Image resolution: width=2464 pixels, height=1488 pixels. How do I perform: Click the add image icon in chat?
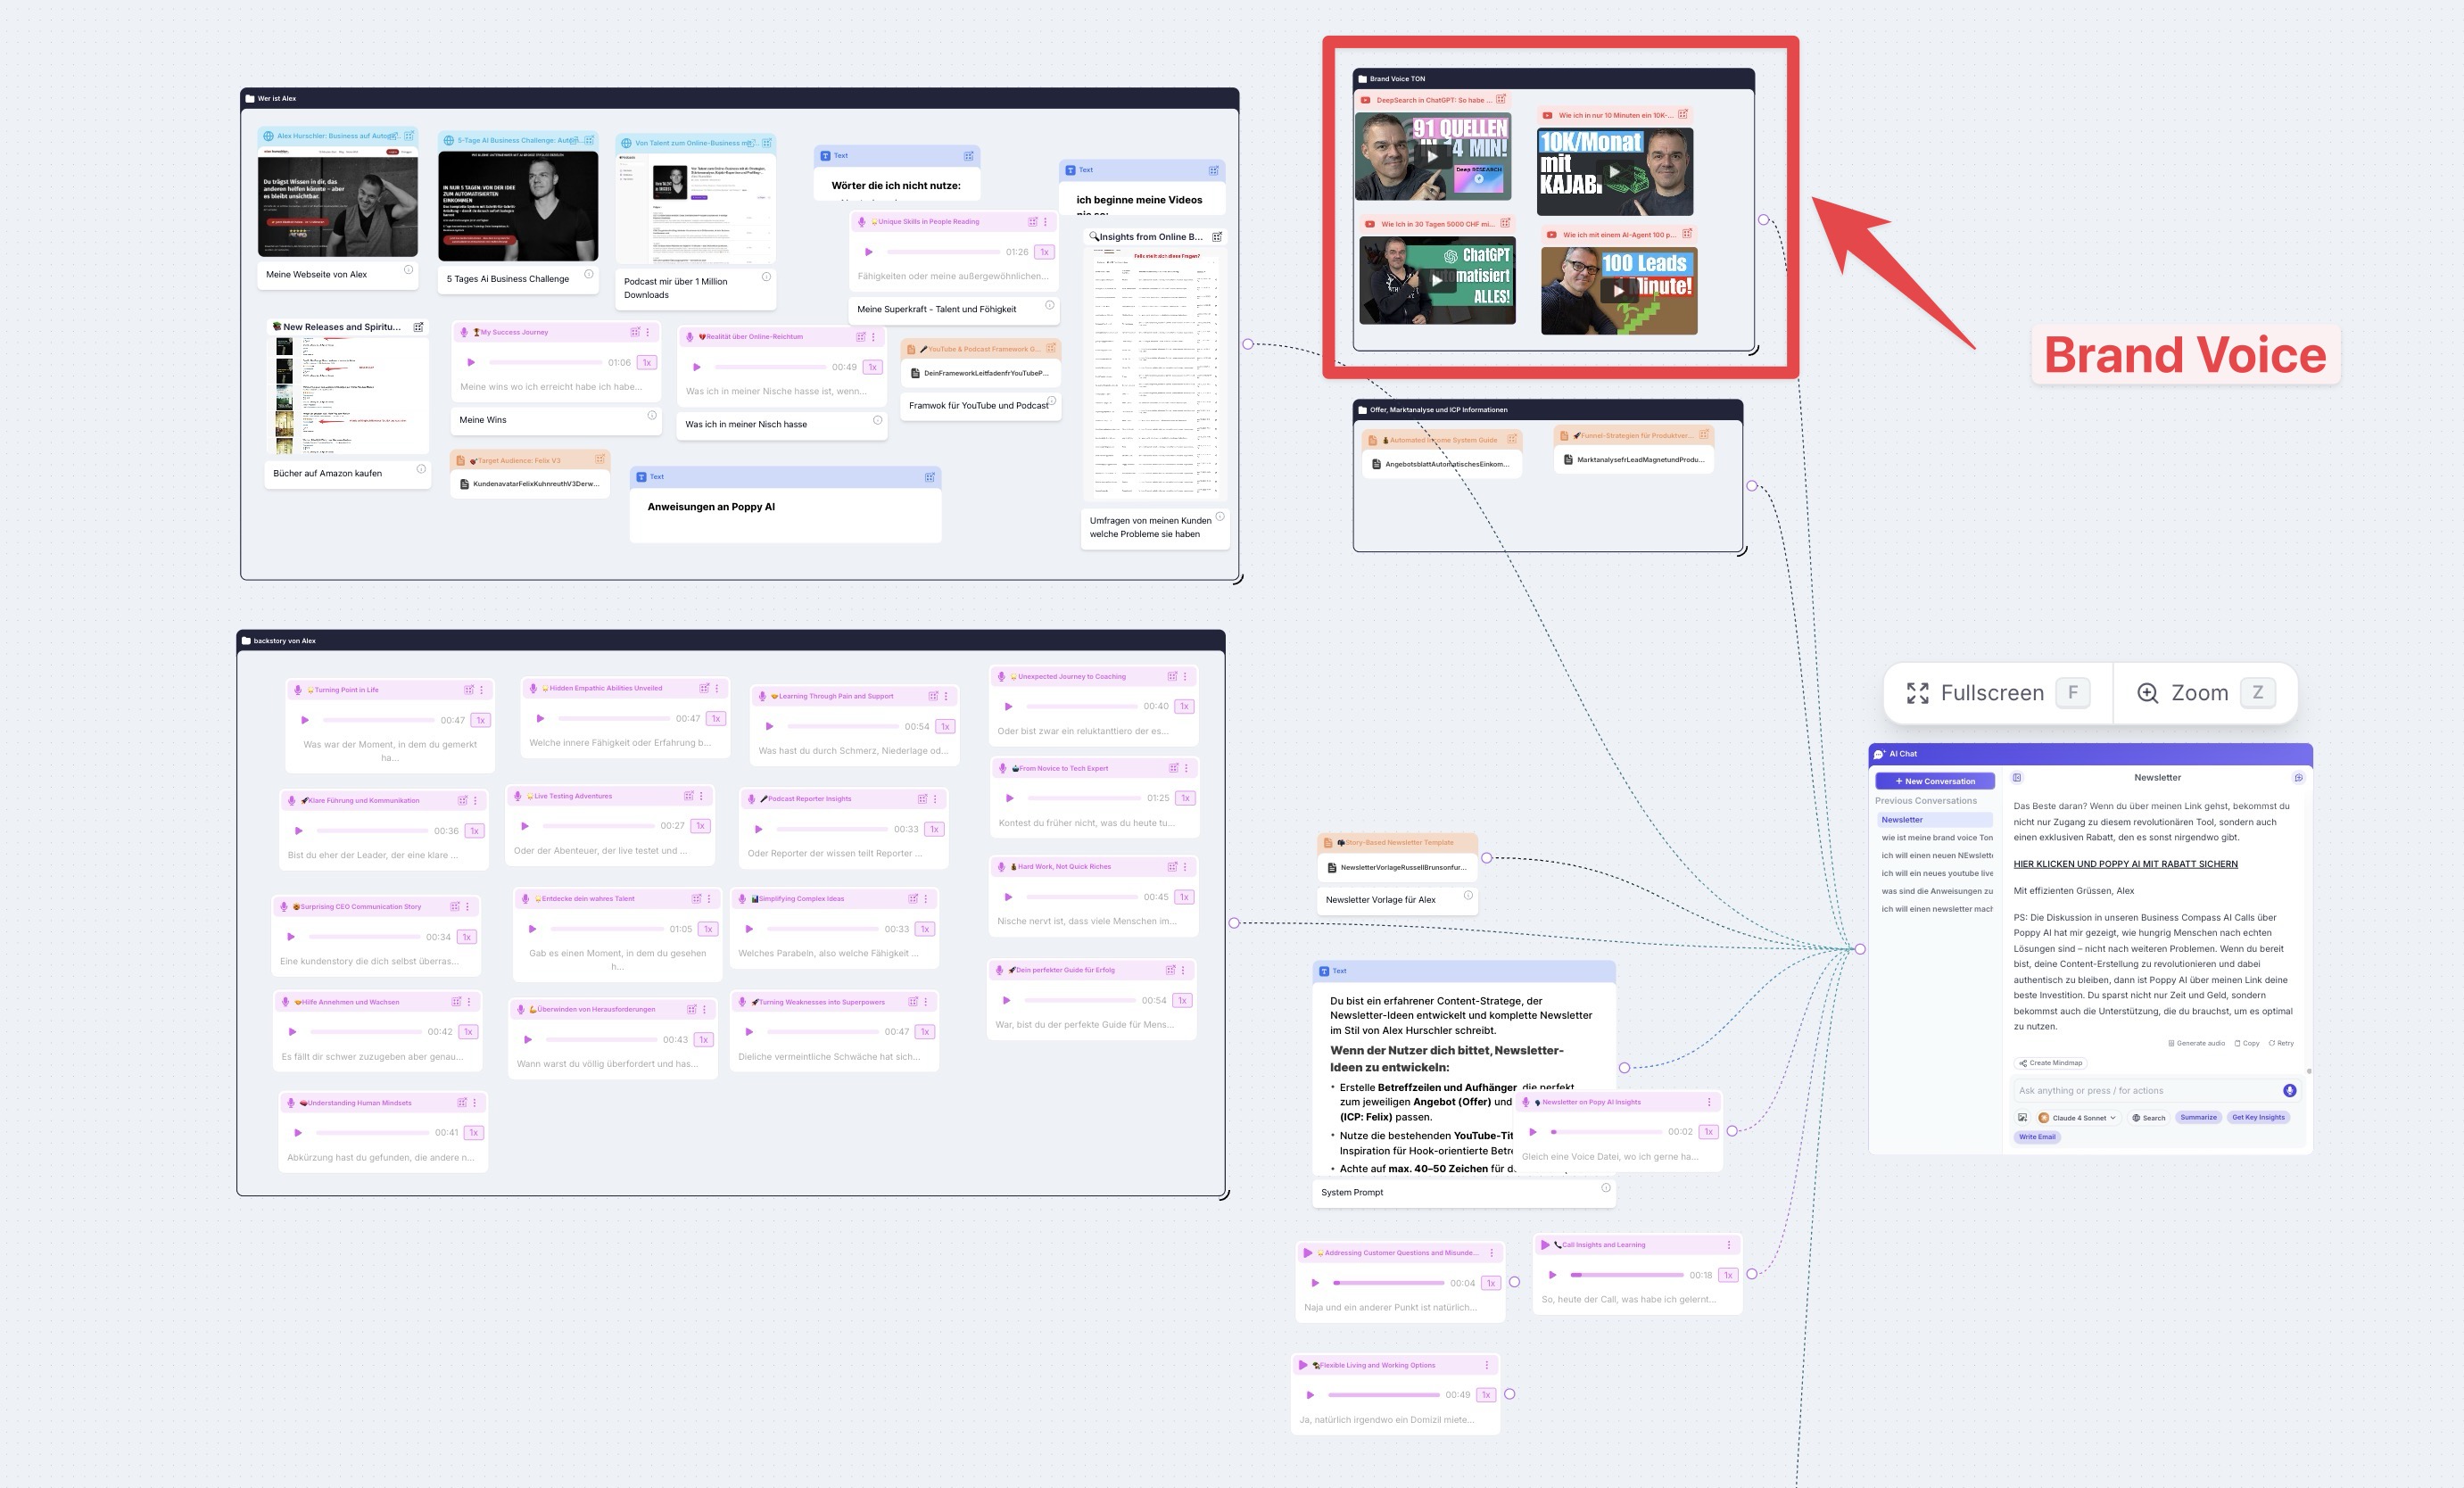[x=2022, y=1117]
